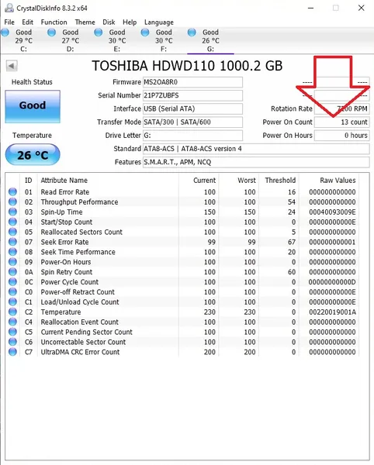Click the status orb for Seek Time Performance
This screenshot has width=374, height=465.
point(12,252)
